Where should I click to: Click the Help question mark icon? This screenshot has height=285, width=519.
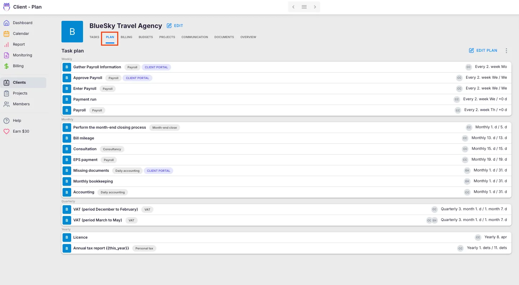click(6, 121)
